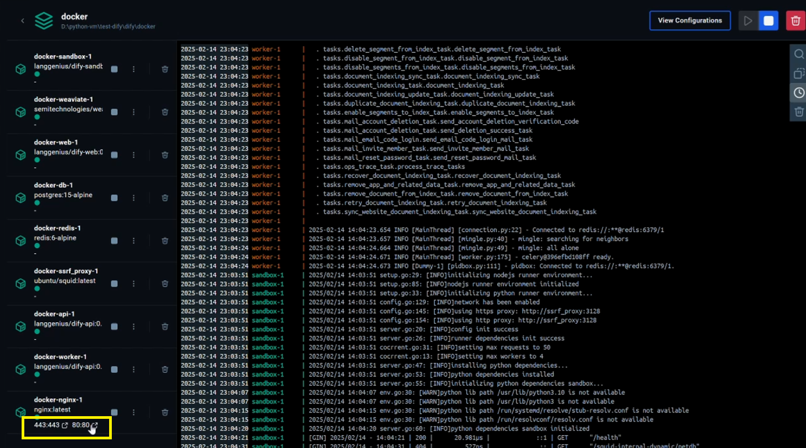Click the cube icon for docker-api-1

pos(21,327)
